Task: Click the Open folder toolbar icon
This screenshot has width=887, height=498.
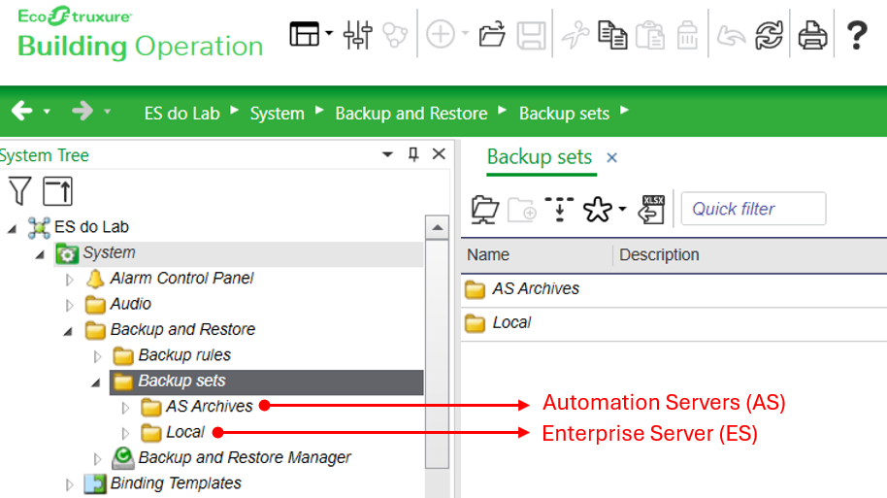Action: point(492,35)
